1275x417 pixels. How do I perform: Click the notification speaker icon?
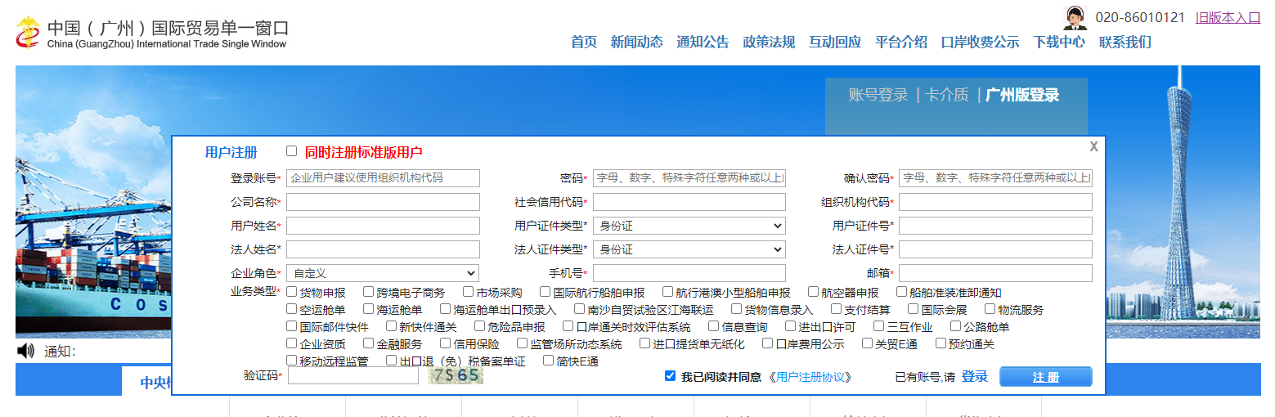pos(25,351)
